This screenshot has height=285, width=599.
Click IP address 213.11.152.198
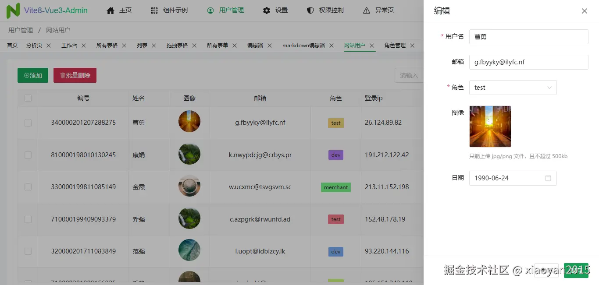pyautogui.click(x=387, y=187)
